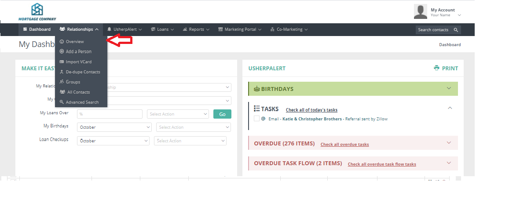Screen dimensions: 520x210
Task: Open Add a Person menu item
Action: 78,52
